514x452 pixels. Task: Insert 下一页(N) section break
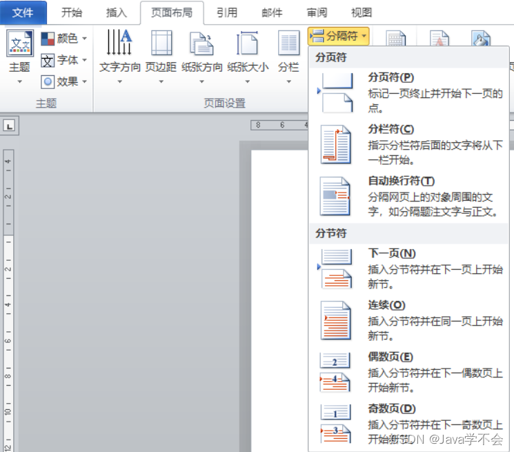(x=408, y=268)
